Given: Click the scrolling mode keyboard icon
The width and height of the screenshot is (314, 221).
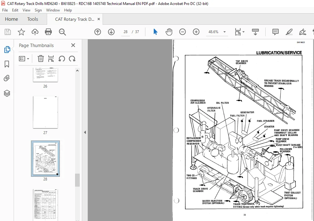Looking at the screenshot, I should click(x=255, y=32).
